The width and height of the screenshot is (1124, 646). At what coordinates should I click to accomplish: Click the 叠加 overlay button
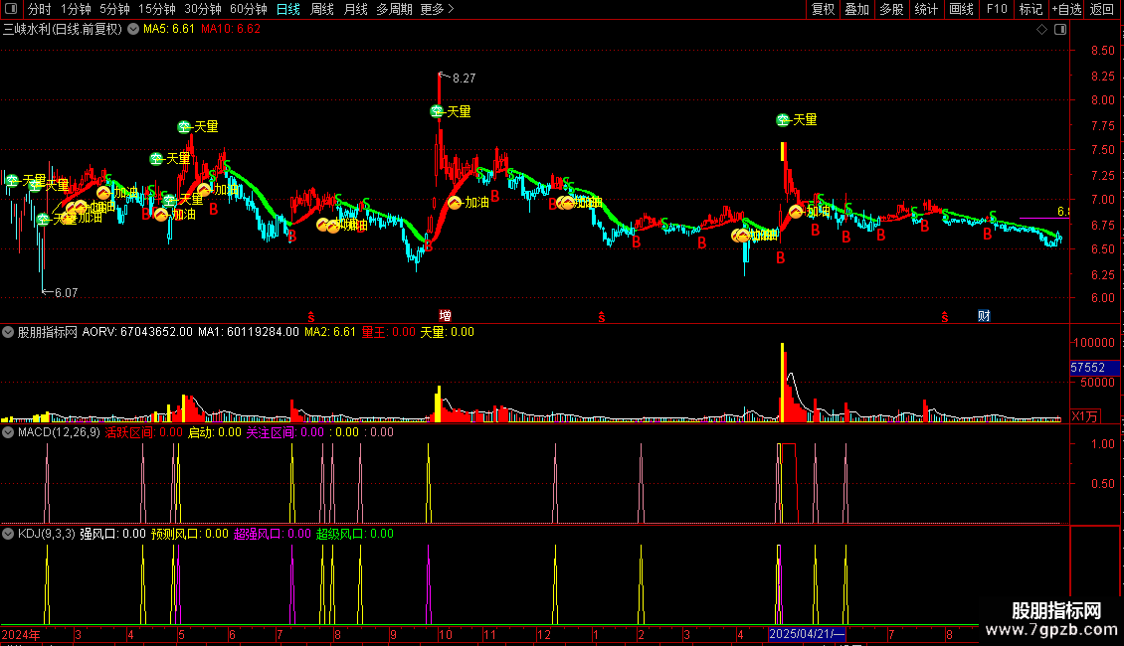tap(856, 9)
